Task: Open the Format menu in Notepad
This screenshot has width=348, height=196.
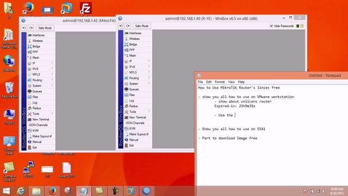Action: (x=220, y=82)
